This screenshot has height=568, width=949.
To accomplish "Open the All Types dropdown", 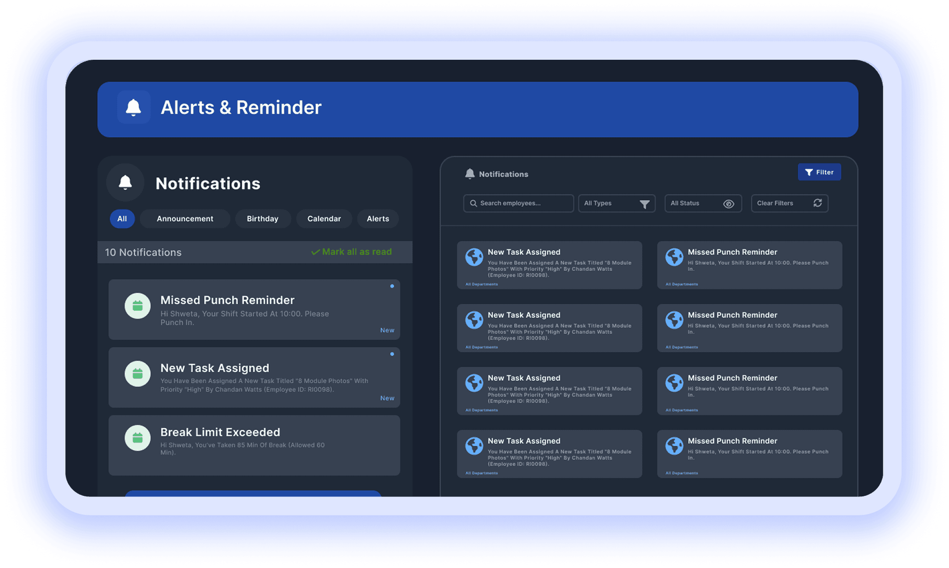I will (x=616, y=203).
